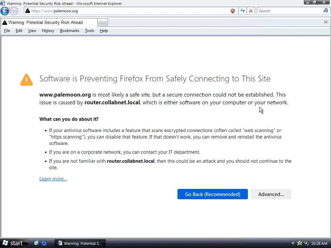Viewport: 331px width, 248px height.
Task: Click the Back navigation arrow
Action: 5,11
